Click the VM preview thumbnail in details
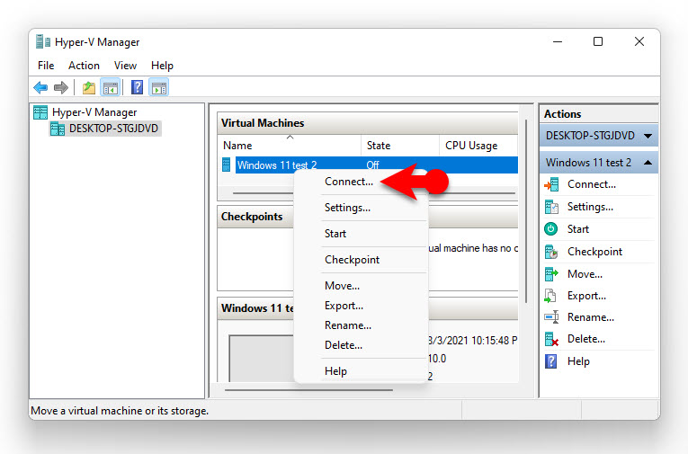The width and height of the screenshot is (688, 454). coord(262,359)
